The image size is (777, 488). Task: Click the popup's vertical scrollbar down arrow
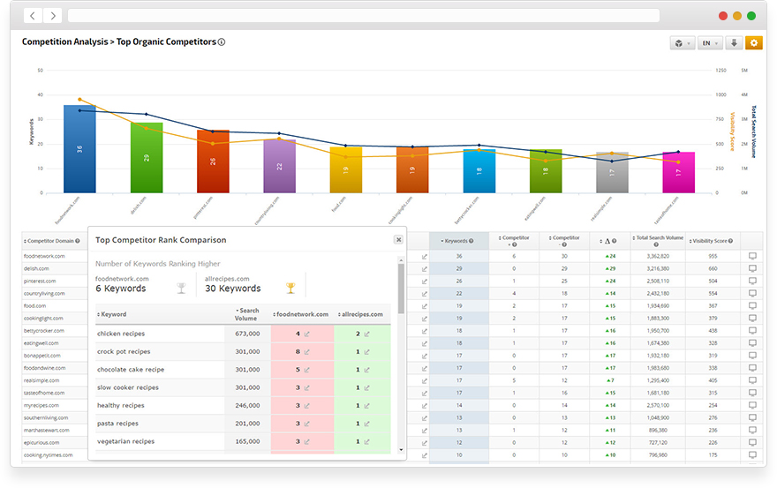click(402, 448)
